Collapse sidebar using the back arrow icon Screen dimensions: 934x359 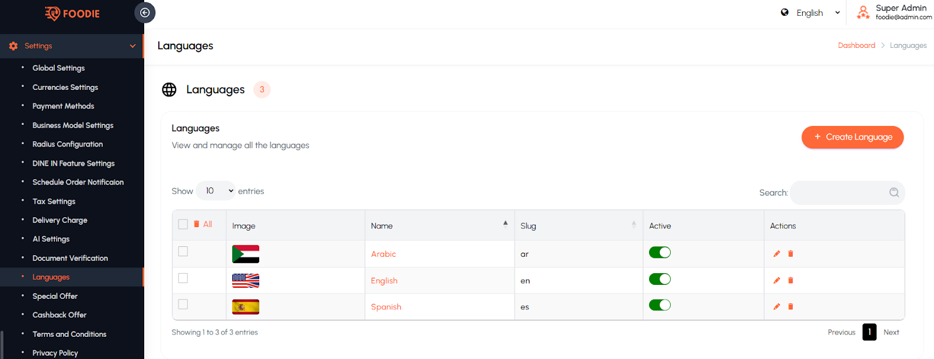pyautogui.click(x=145, y=13)
